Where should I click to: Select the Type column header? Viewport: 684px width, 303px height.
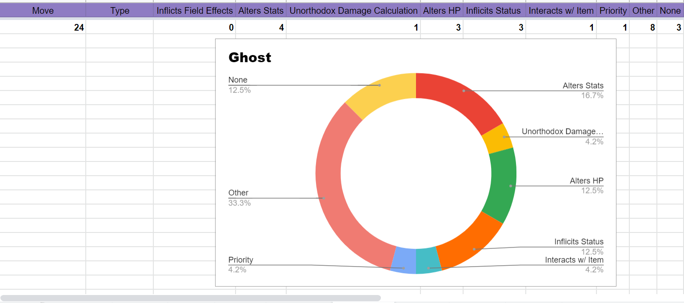120,11
